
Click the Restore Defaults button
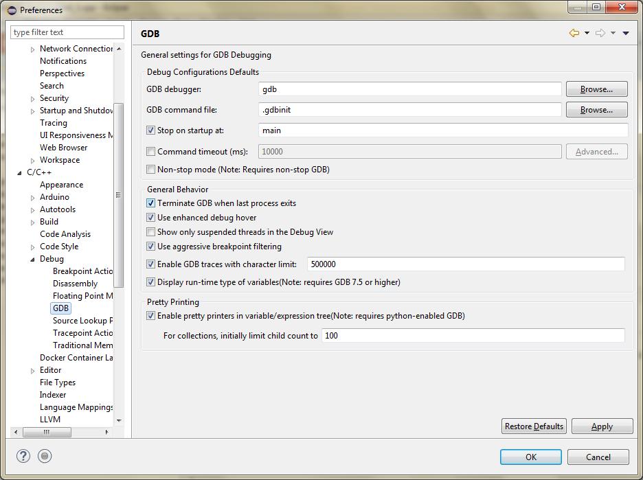[534, 426]
